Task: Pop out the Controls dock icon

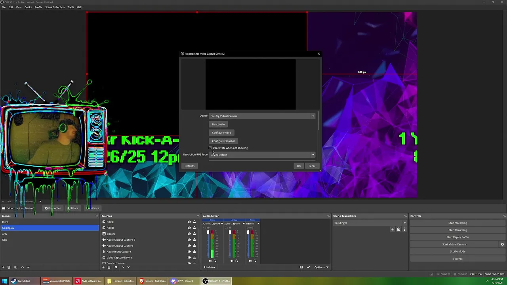Action: 504,216
